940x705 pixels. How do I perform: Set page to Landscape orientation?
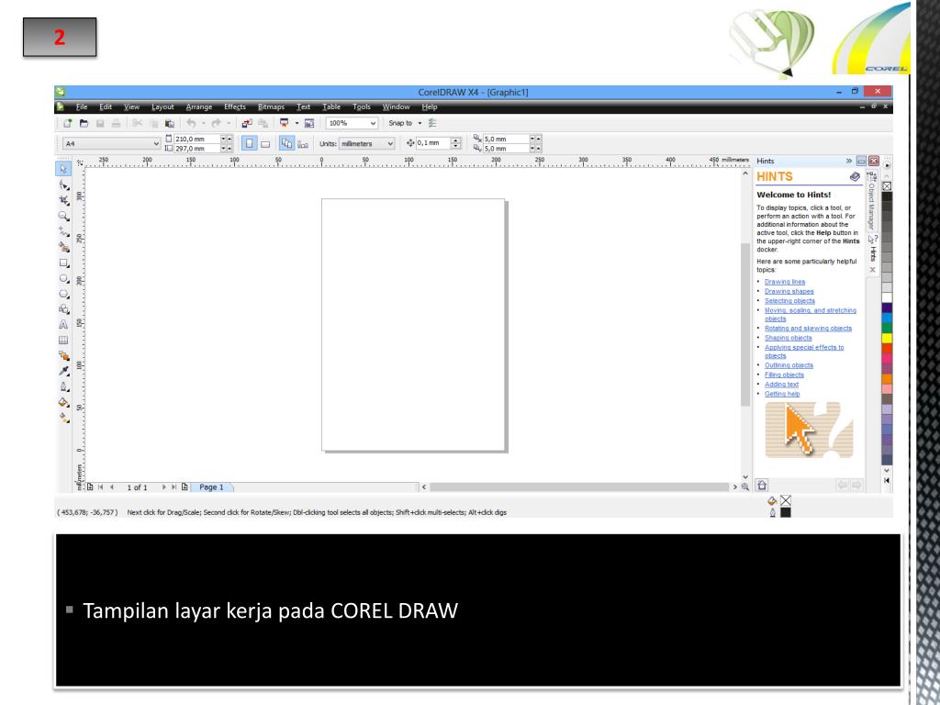click(265, 143)
